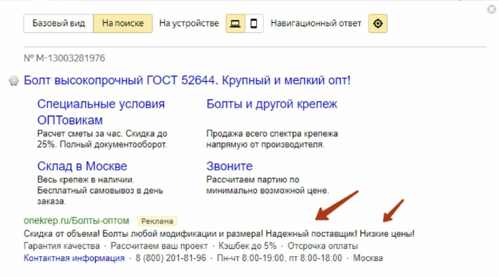The width and height of the screenshot is (499, 277).
Task: Select the На поиске preview mode
Action: [x=123, y=24]
